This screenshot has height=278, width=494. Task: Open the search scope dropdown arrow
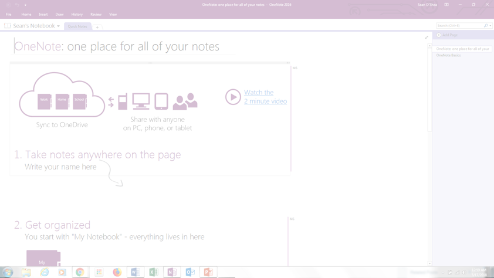[x=490, y=26]
